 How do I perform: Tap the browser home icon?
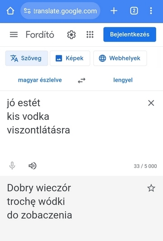[x=10, y=11]
